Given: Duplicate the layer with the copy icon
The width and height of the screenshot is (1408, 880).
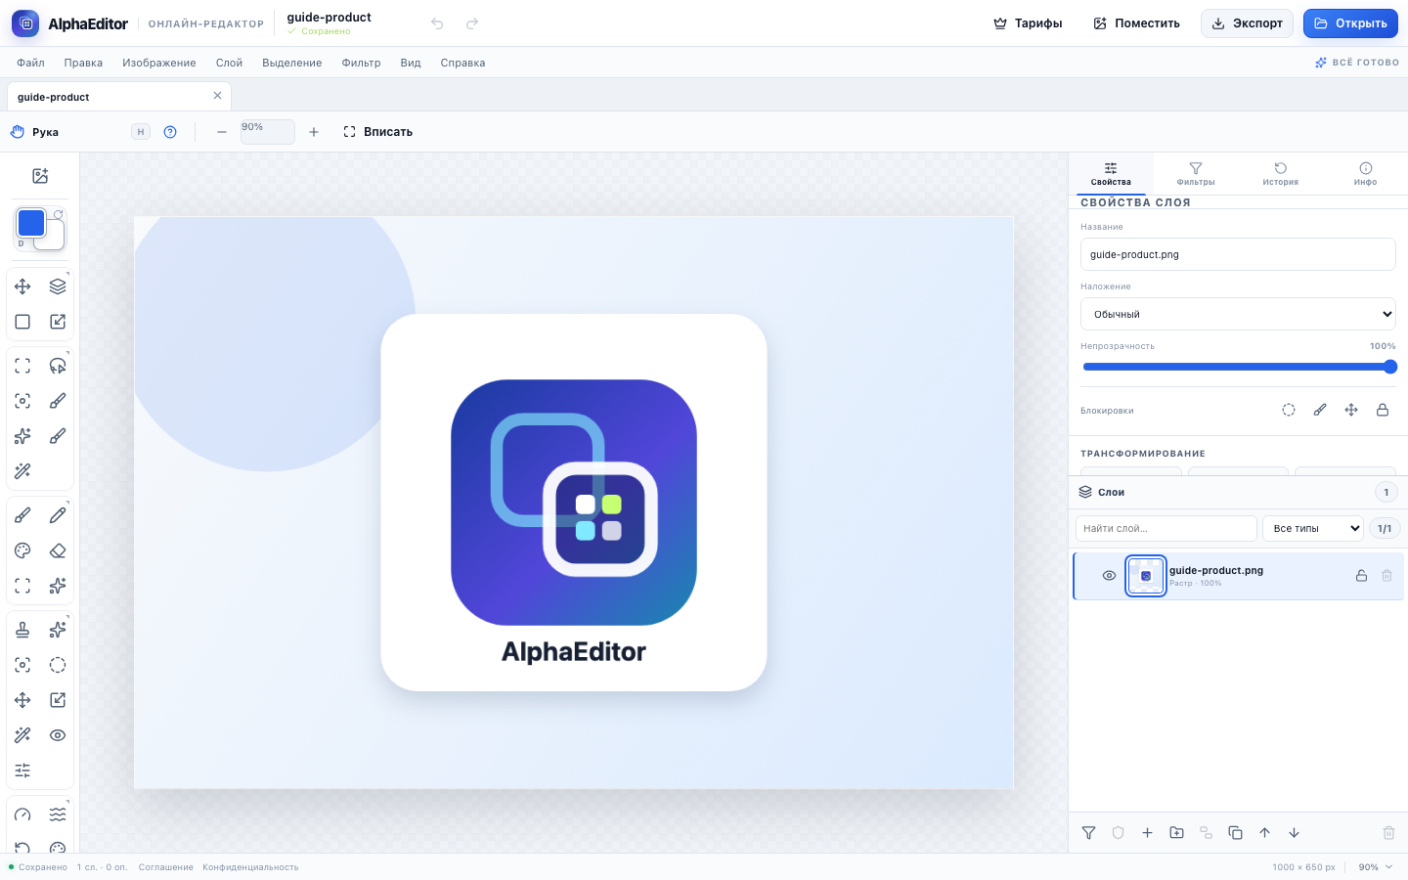Looking at the screenshot, I should coord(1235,833).
